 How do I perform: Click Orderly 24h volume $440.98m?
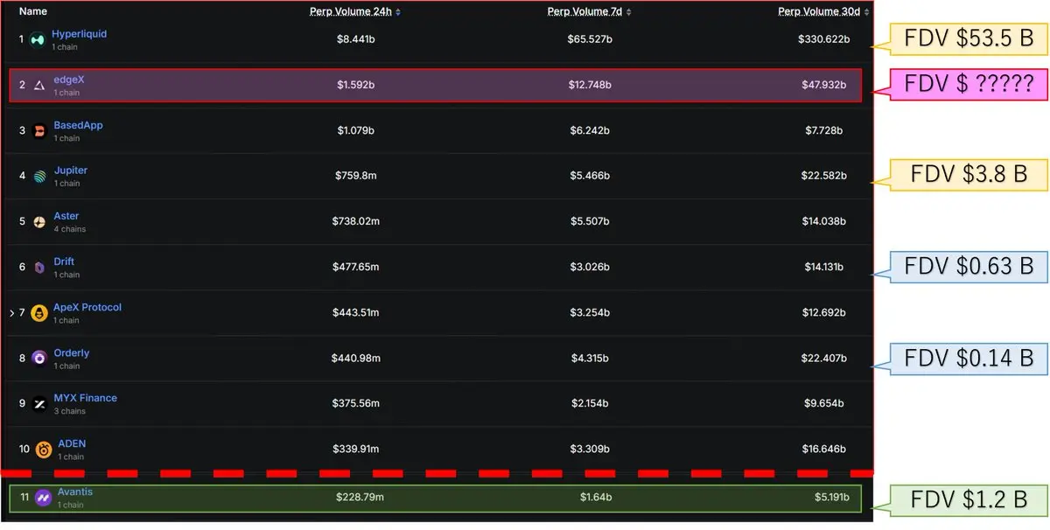coord(355,359)
